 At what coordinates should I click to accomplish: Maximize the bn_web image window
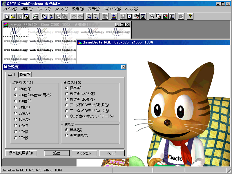click(x=122, y=25)
